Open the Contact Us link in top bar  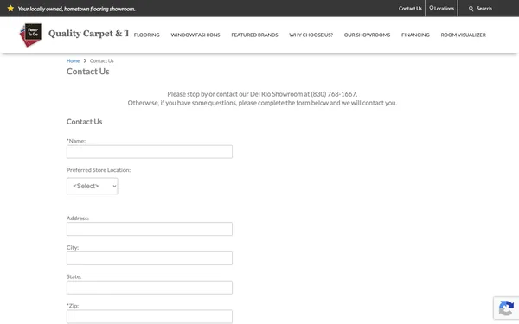(x=410, y=9)
